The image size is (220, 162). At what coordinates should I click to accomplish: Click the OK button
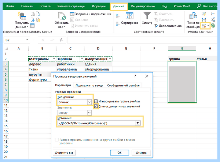coord(120,152)
